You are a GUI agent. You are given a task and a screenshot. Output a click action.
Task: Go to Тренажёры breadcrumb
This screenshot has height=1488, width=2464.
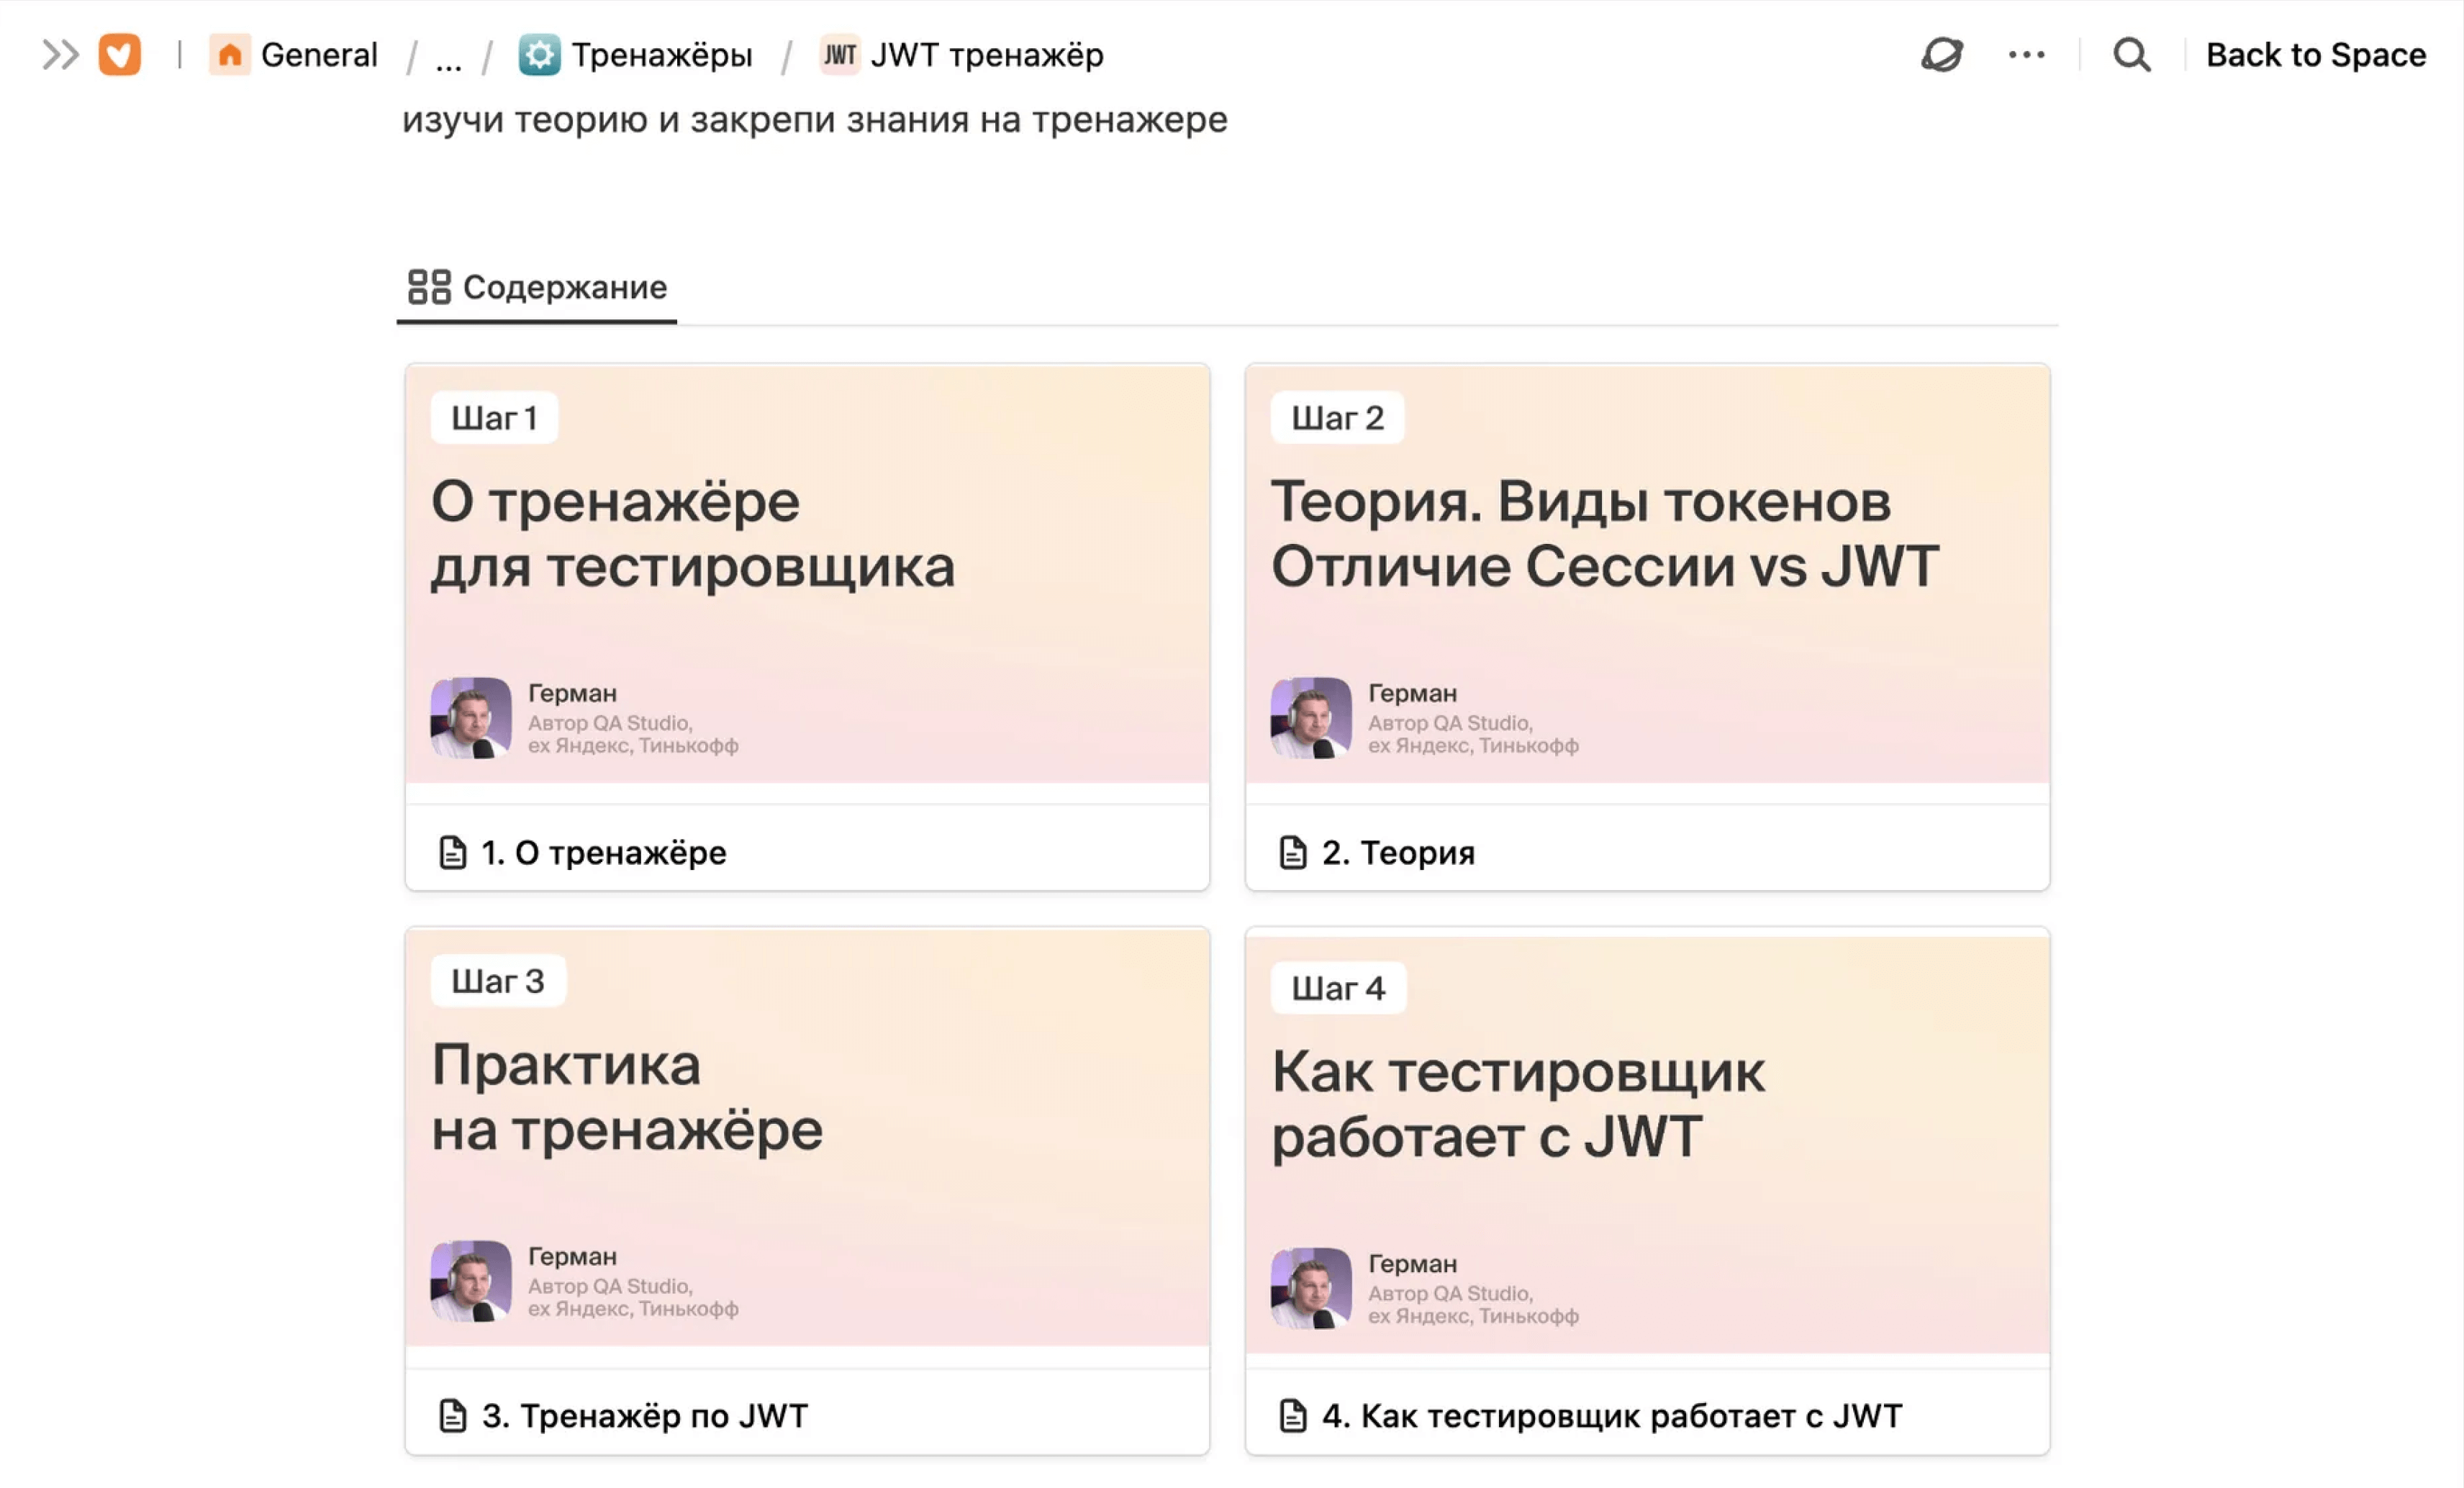[661, 54]
